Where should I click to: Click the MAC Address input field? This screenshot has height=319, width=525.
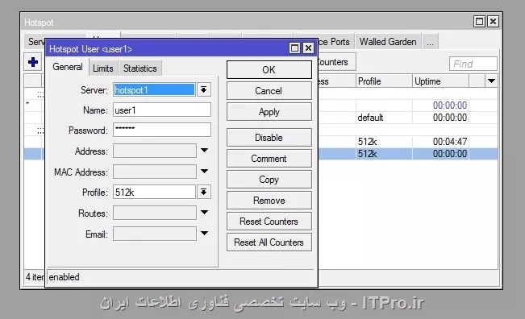[x=155, y=172]
